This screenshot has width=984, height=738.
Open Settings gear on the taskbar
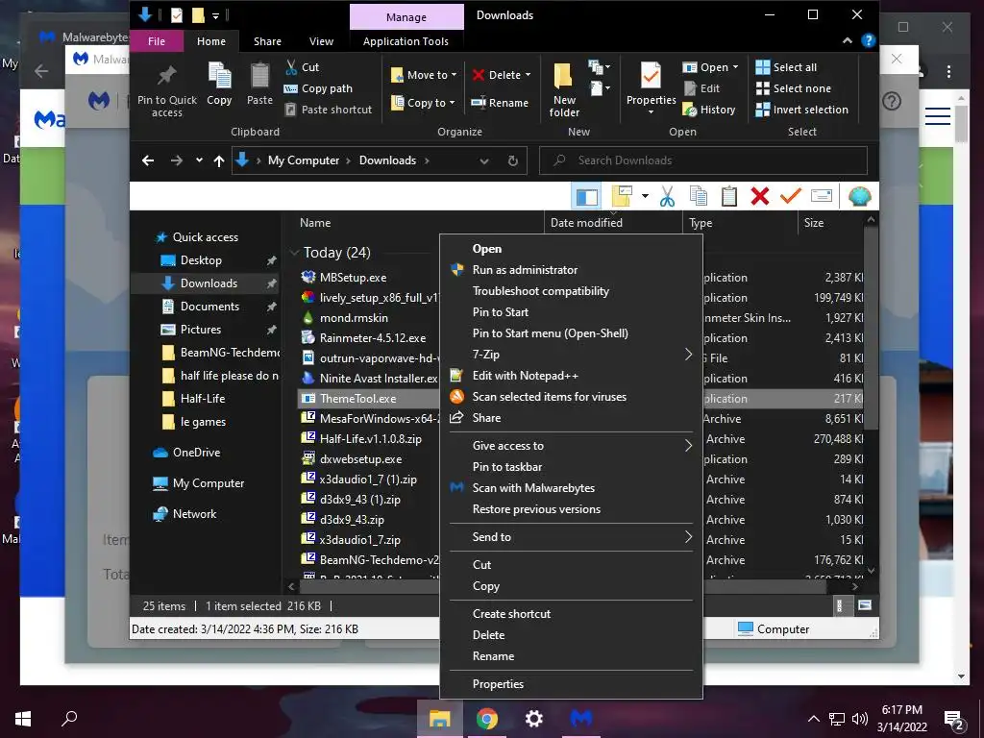point(533,719)
